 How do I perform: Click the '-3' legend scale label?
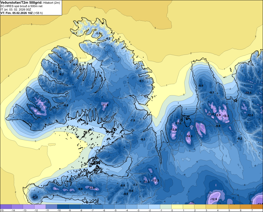point(138,210)
